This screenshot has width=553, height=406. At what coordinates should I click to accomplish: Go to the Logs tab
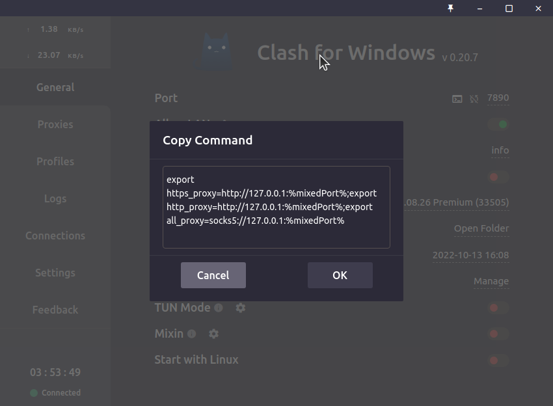tap(55, 198)
